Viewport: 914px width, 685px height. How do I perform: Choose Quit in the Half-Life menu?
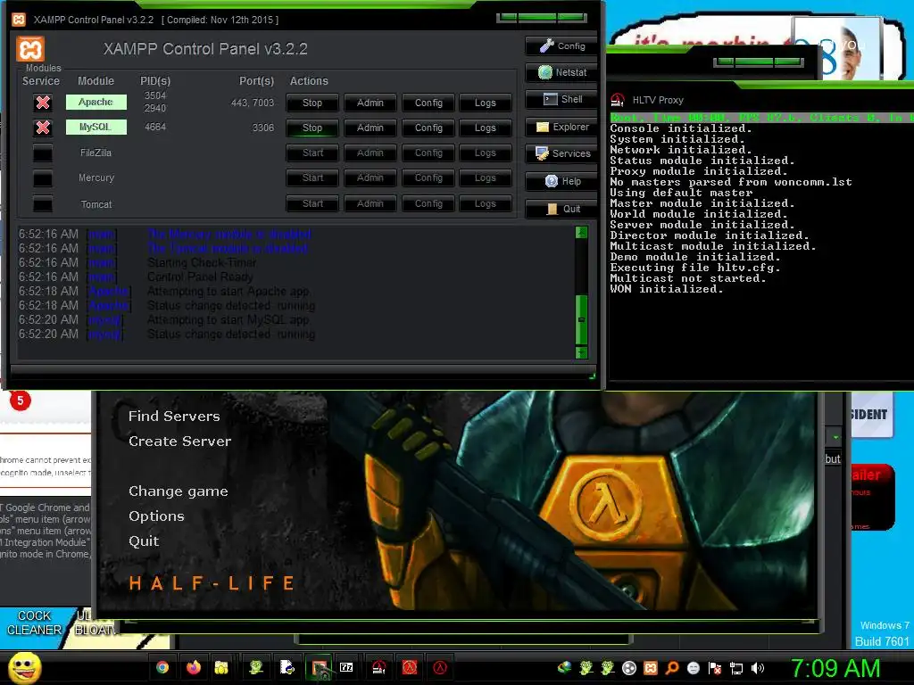(x=144, y=541)
